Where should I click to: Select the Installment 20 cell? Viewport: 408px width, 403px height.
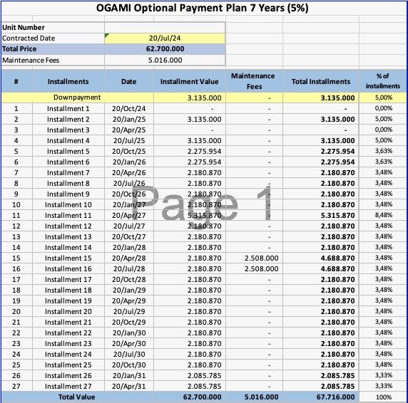(68, 312)
